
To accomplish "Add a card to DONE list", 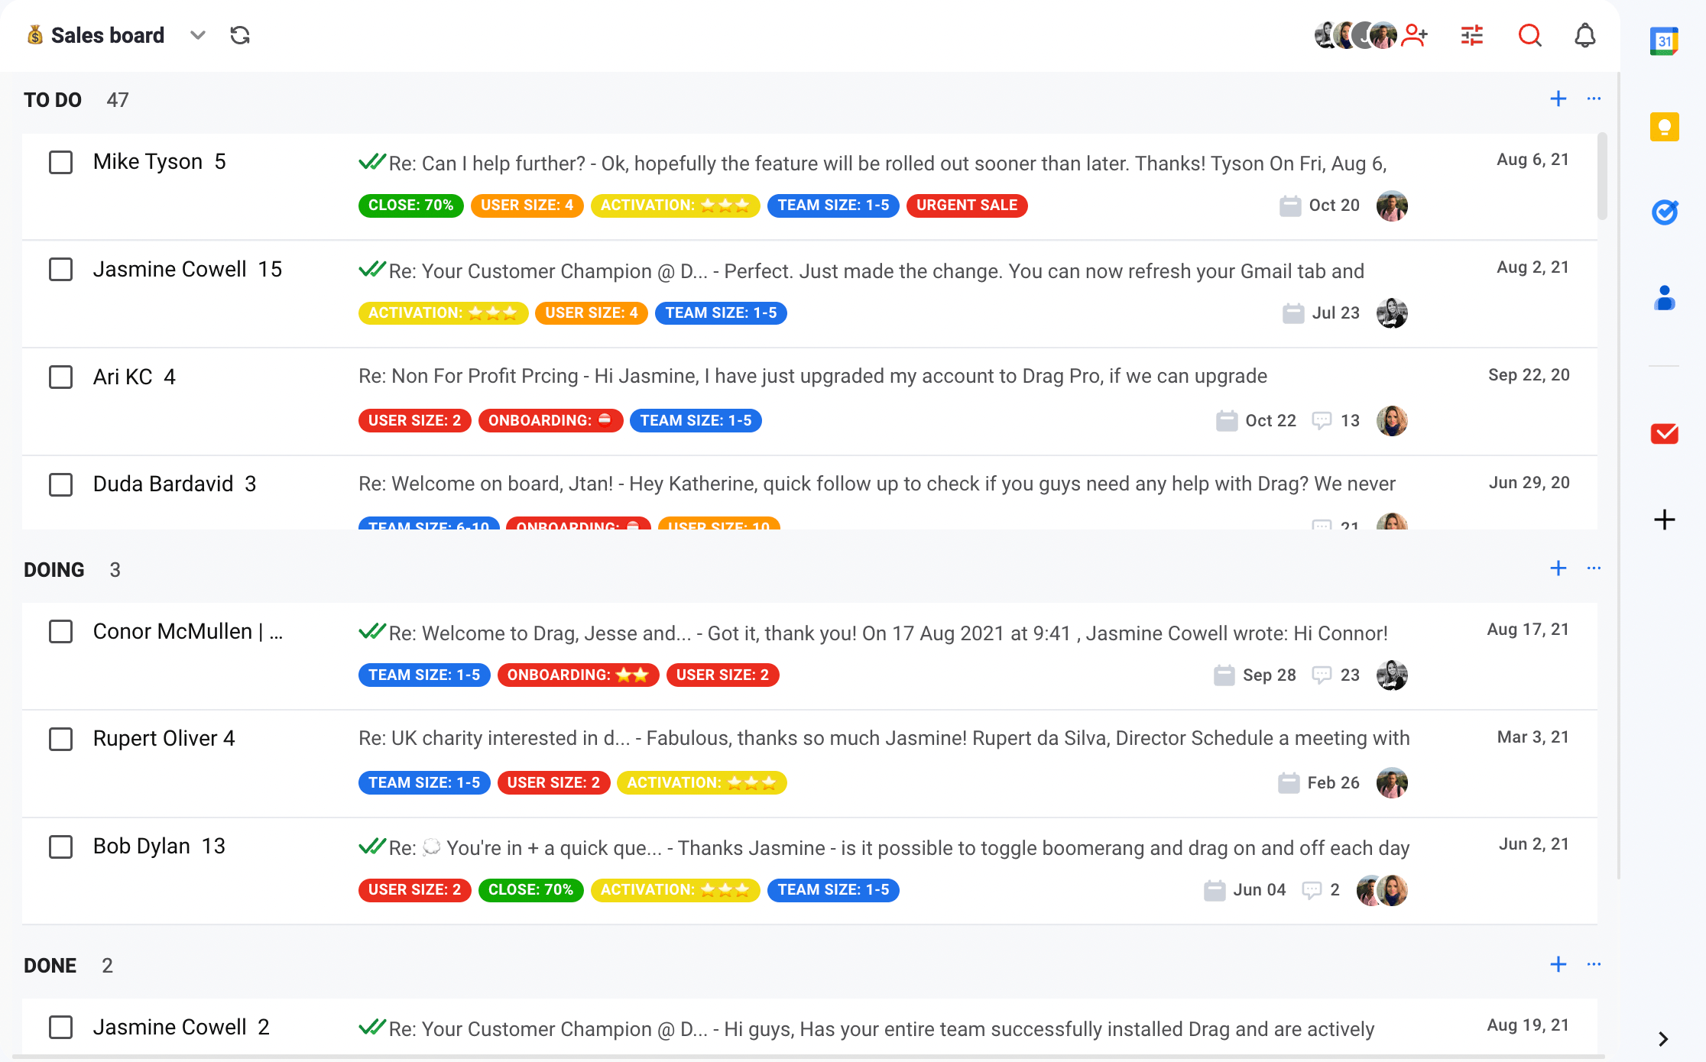I will [x=1558, y=963].
